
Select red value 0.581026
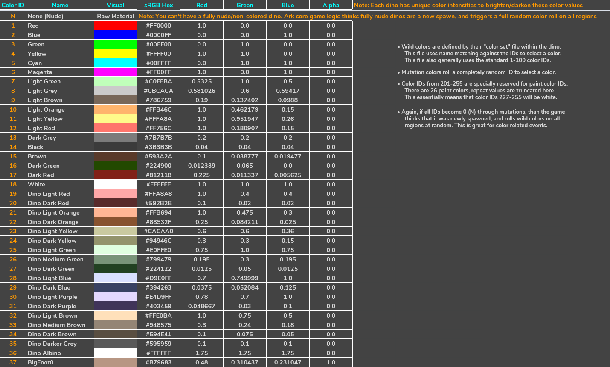click(x=202, y=91)
